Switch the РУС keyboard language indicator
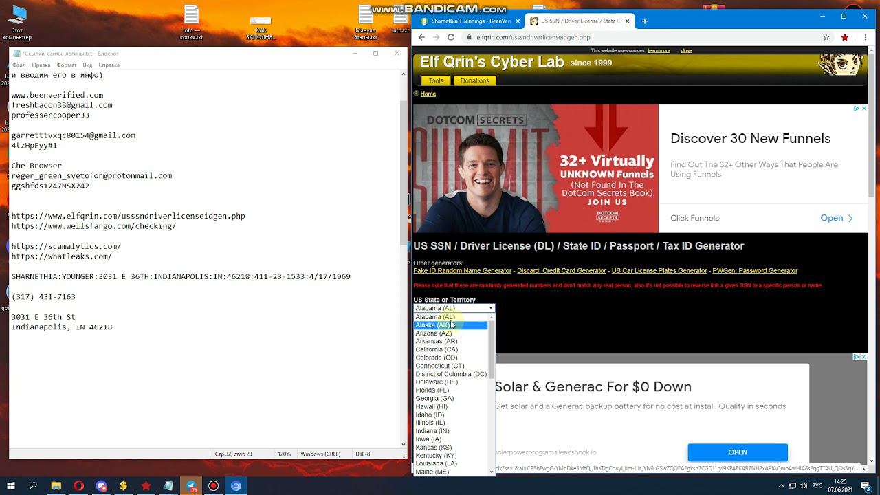The width and height of the screenshot is (880, 495). coord(818,486)
